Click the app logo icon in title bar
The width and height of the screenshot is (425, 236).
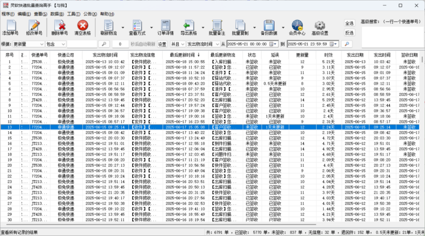[x=6, y=5]
